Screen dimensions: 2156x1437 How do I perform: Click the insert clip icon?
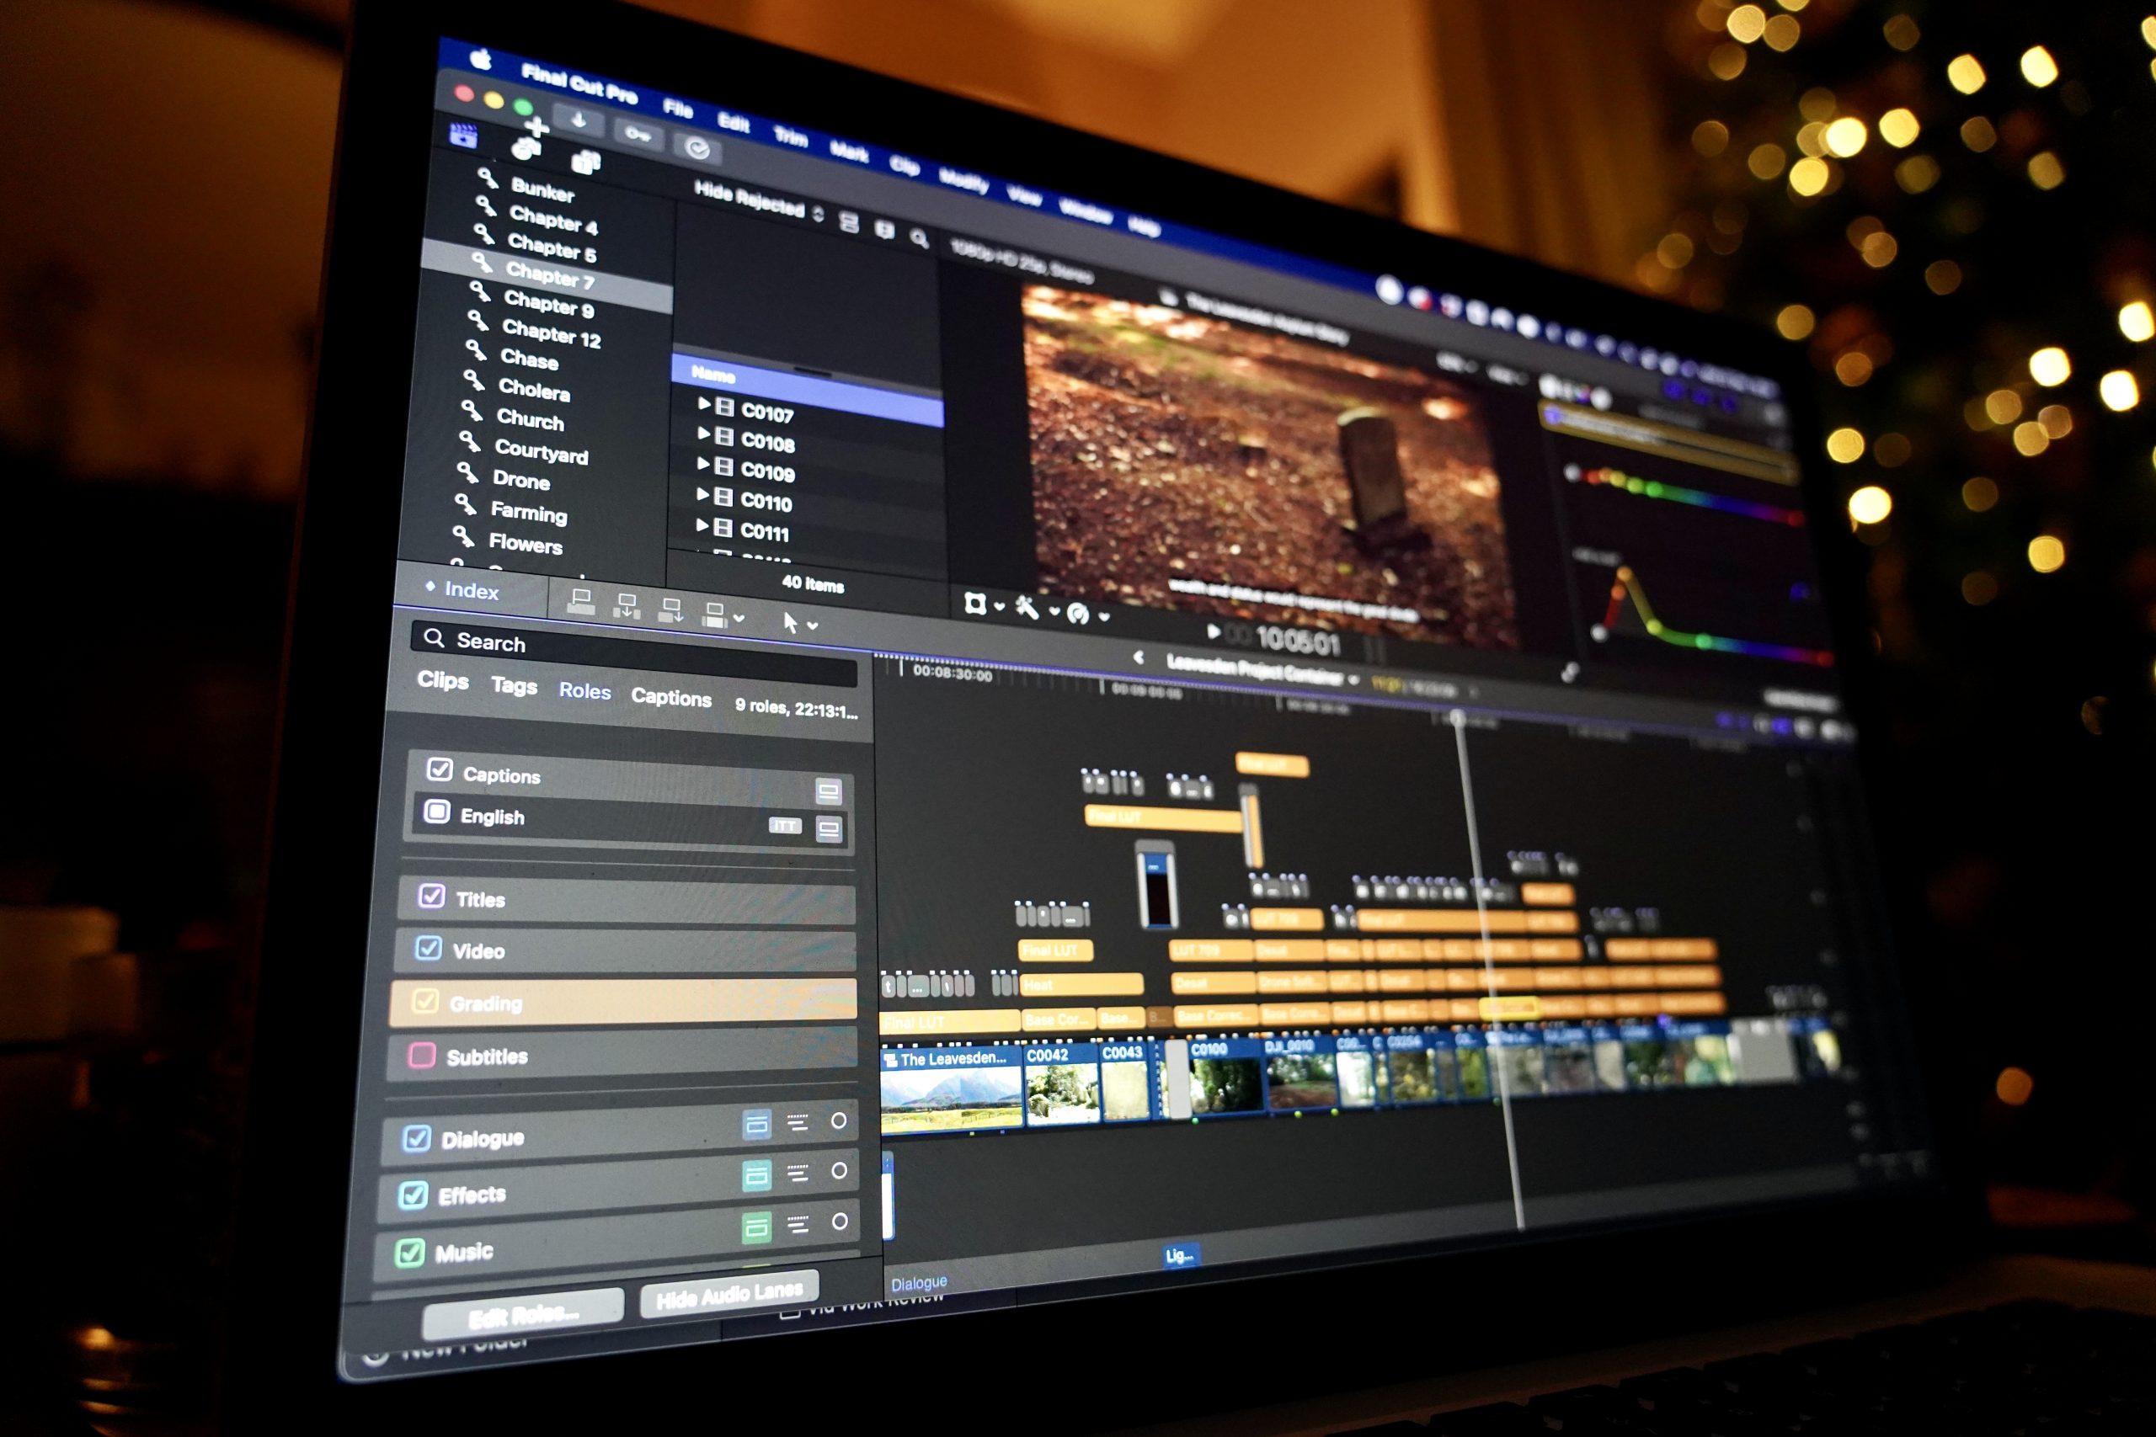pyautogui.click(x=627, y=607)
